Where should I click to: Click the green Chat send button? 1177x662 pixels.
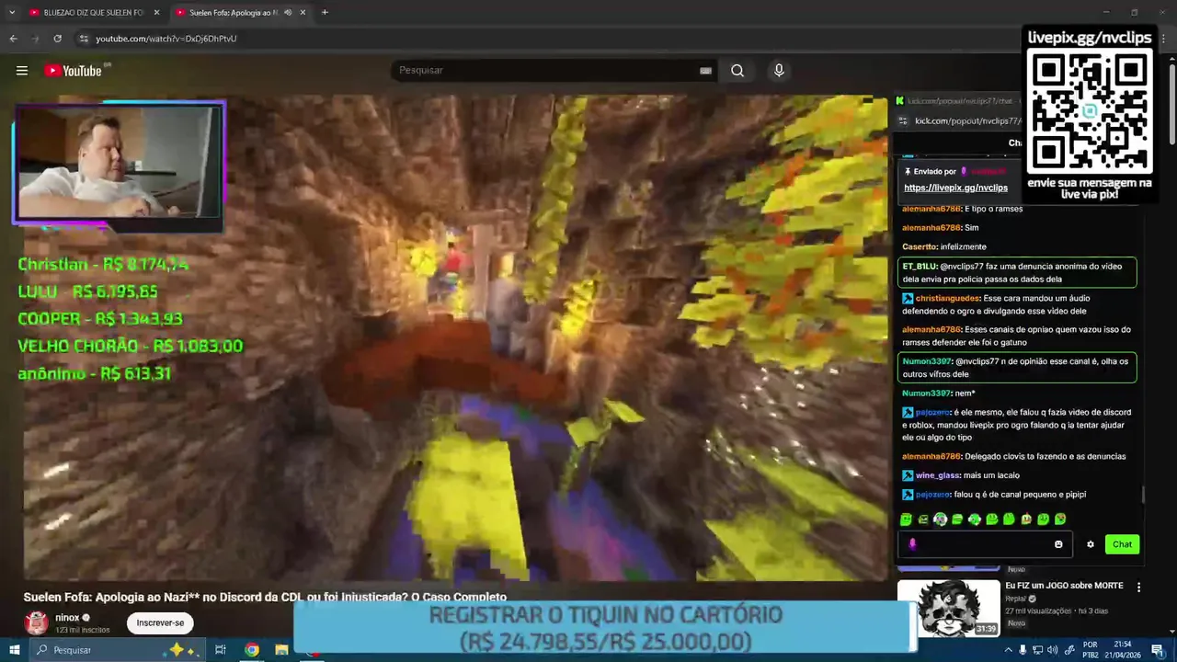pyautogui.click(x=1122, y=544)
